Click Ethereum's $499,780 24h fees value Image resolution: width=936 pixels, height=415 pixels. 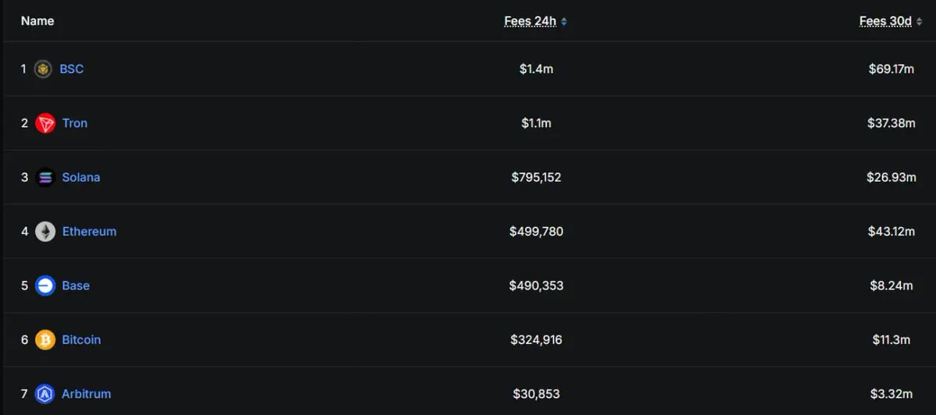[x=536, y=232]
